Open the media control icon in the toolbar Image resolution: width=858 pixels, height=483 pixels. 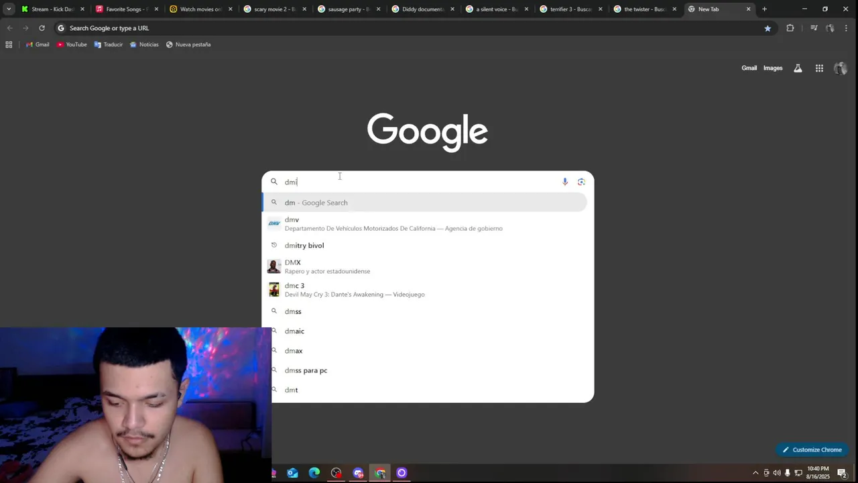pyautogui.click(x=814, y=28)
